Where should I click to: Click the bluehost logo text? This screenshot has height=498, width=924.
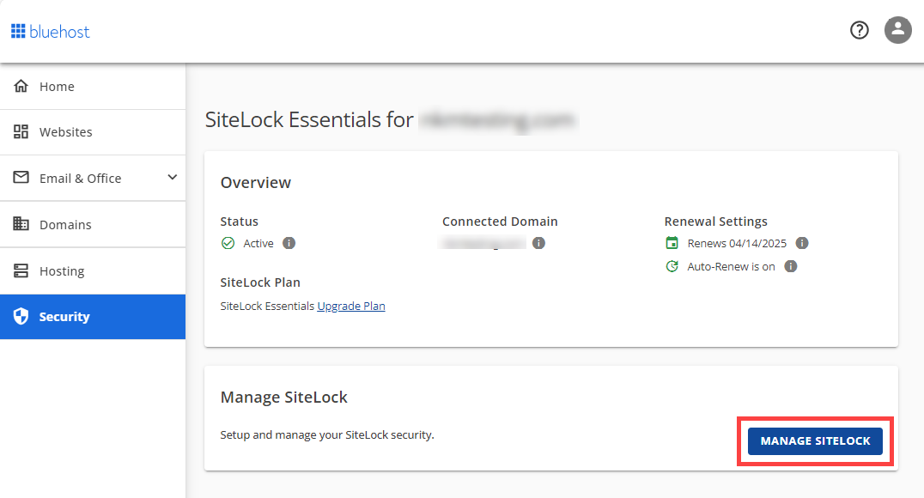(x=59, y=31)
